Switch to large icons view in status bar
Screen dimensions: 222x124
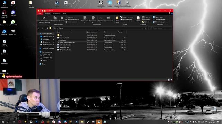pos(171,80)
